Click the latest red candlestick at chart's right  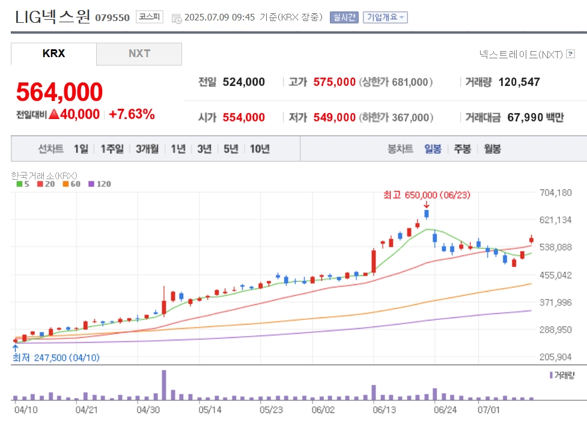531,240
